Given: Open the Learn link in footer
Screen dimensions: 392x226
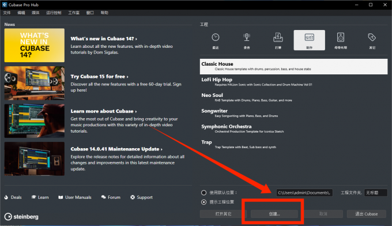Looking at the screenshot, I should pyautogui.click(x=43, y=198).
